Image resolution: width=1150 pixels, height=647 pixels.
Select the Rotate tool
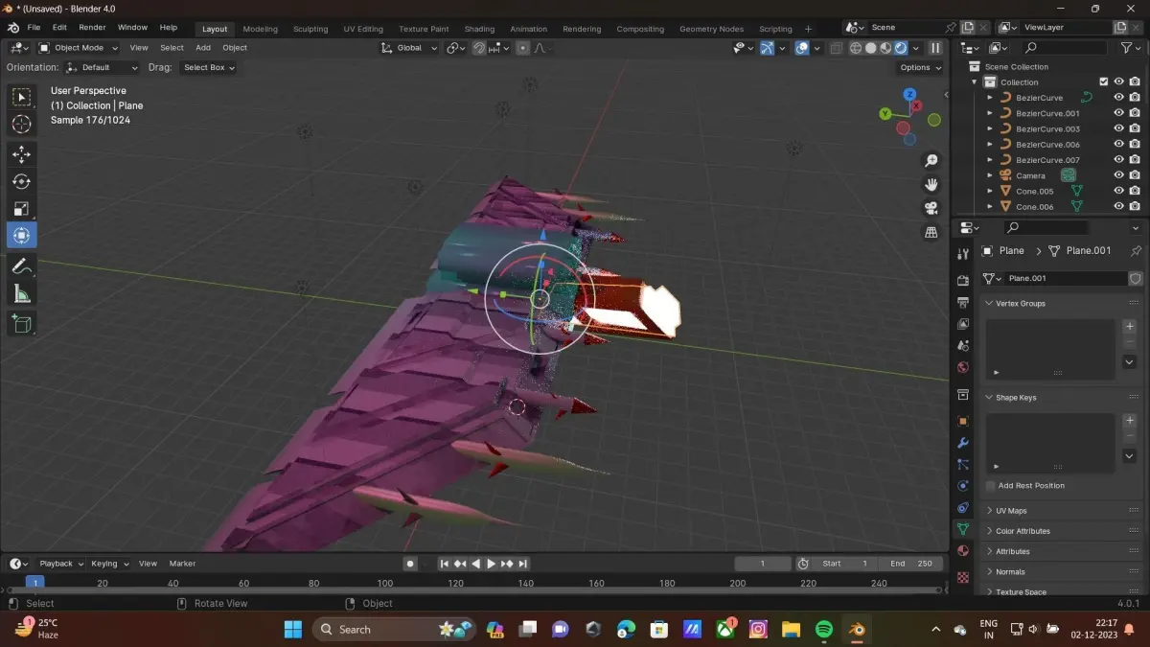coord(21,181)
